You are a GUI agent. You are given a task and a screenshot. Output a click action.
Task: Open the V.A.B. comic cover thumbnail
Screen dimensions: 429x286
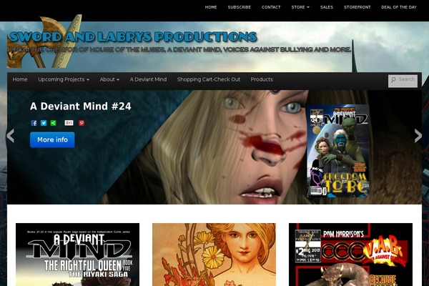pyautogui.click(x=350, y=255)
